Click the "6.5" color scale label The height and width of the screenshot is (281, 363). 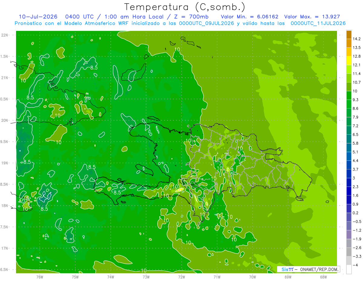pos(355,135)
